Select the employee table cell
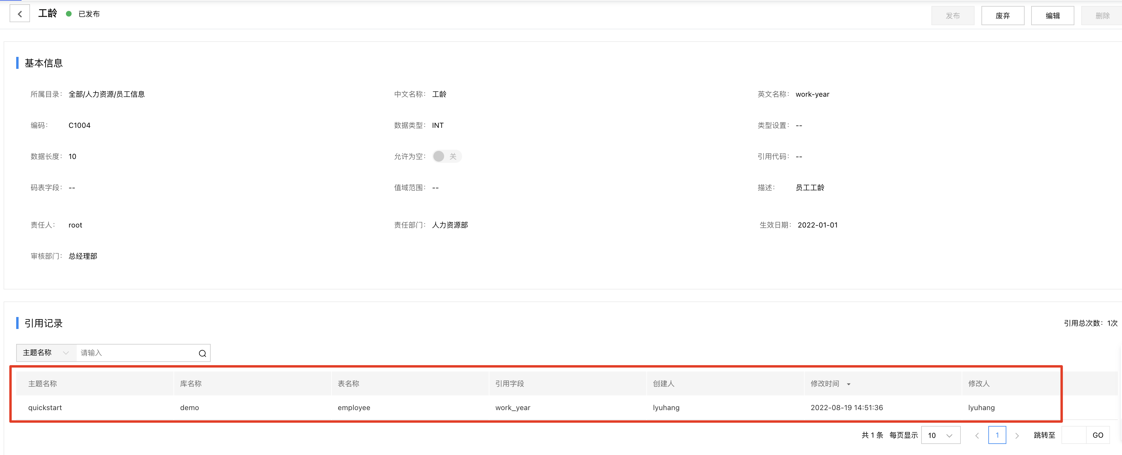1122x455 pixels. tap(354, 408)
